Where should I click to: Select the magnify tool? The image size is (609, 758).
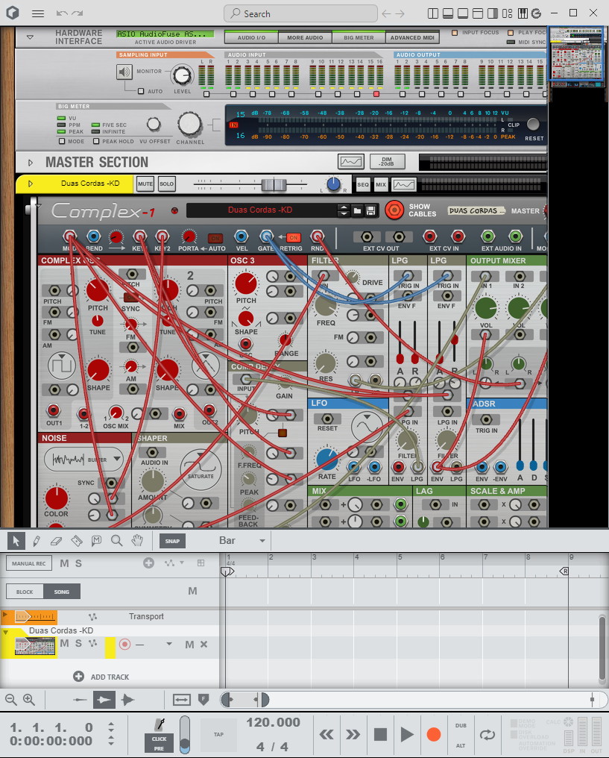pyautogui.click(x=116, y=540)
